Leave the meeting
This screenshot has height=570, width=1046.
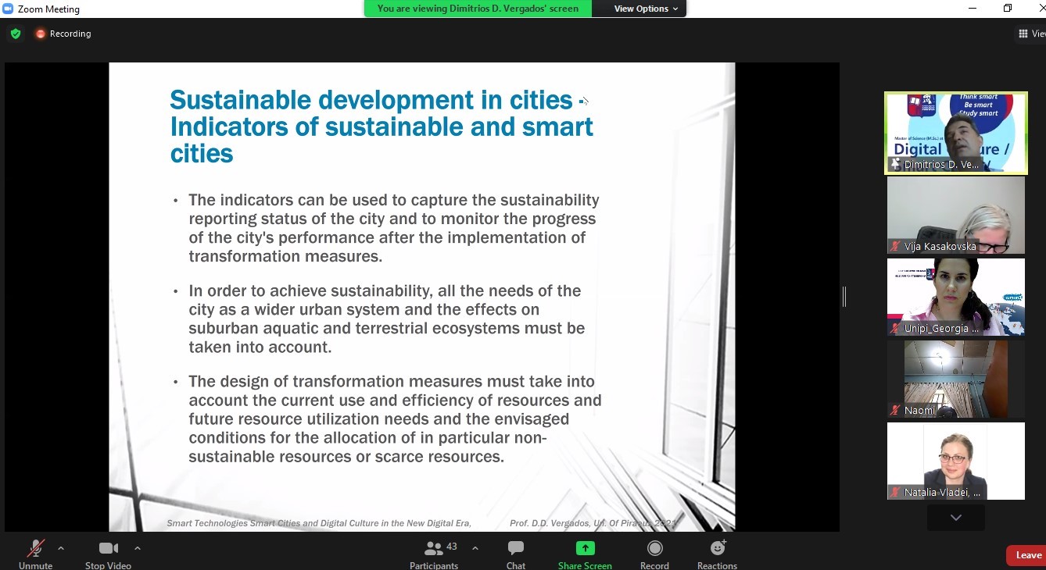pos(1026,555)
